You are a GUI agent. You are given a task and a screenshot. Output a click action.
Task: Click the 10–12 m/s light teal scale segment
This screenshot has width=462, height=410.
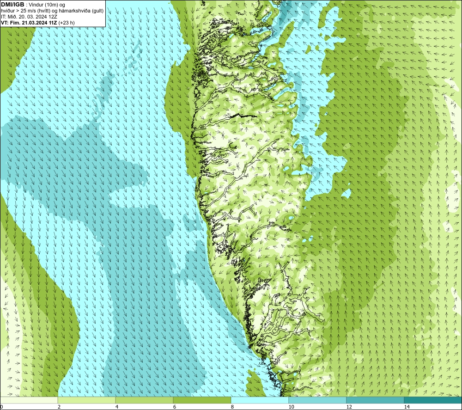pyautogui.click(x=318, y=400)
